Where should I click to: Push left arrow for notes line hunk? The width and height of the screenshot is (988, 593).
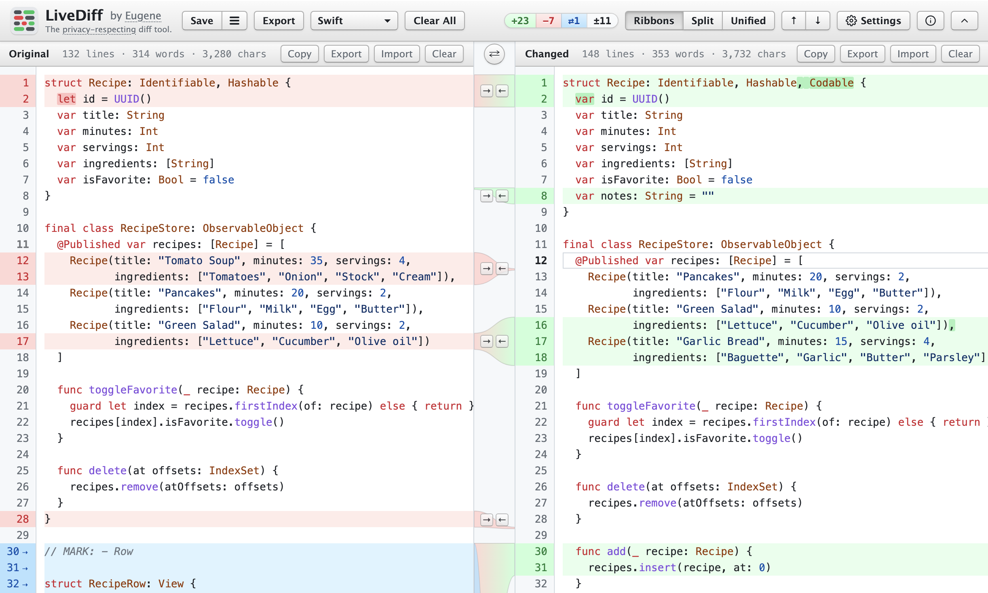click(x=502, y=196)
